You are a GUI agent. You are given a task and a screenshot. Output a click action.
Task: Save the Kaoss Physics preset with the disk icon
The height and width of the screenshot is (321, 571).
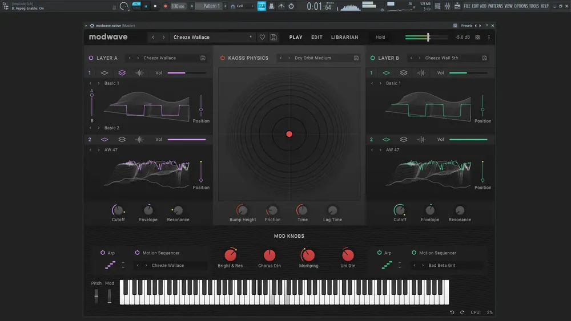pyautogui.click(x=356, y=58)
